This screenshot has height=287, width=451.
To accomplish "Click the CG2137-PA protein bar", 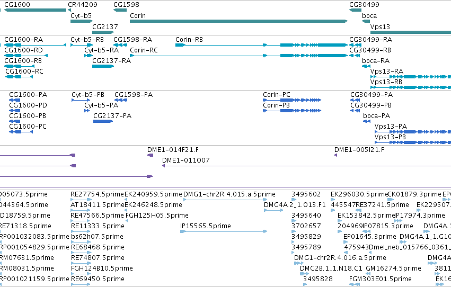I will (x=103, y=121).
